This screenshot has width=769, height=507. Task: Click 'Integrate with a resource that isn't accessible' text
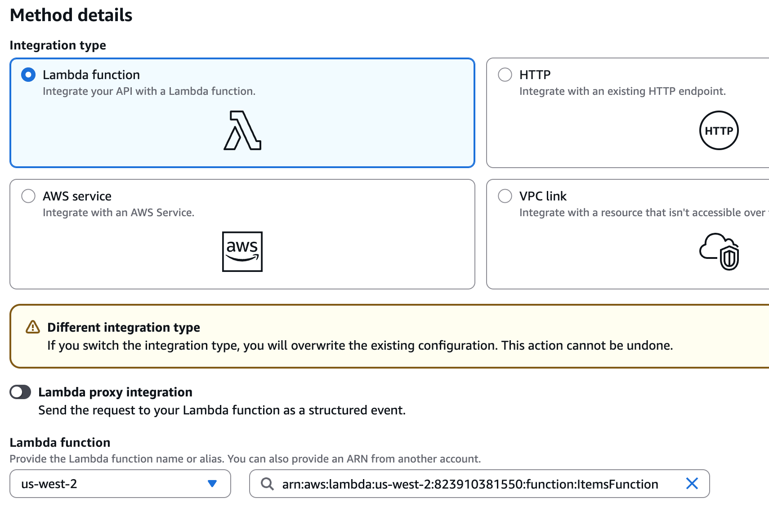point(644,213)
